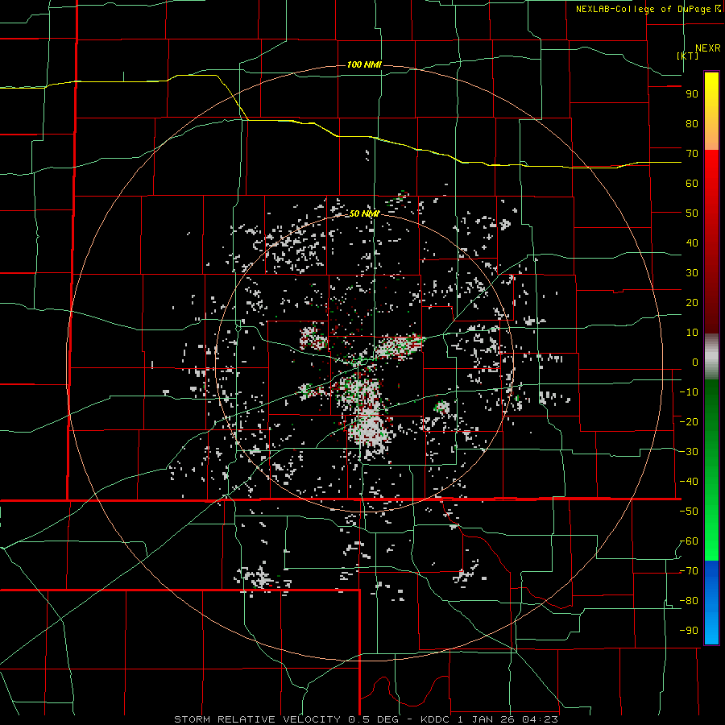Image resolution: width=725 pixels, height=725 pixels.
Task: Pick the orange segment of the color bar
Action: pos(711,134)
